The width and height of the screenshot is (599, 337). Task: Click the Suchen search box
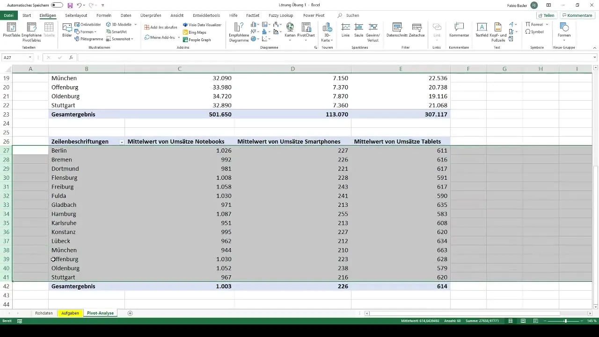[x=353, y=15]
